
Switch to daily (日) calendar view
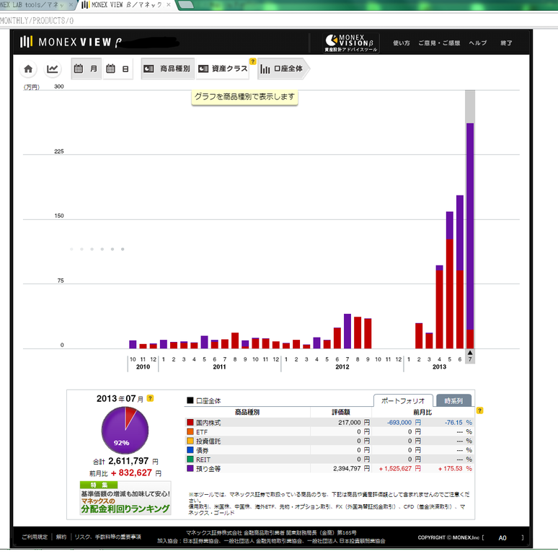click(x=118, y=69)
